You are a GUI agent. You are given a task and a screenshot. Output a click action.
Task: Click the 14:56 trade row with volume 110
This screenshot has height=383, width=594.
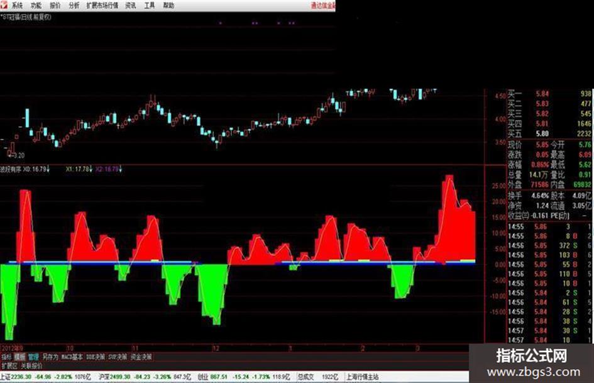point(549,274)
